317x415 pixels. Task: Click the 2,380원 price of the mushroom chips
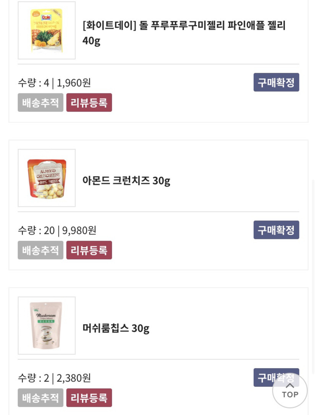[x=74, y=378]
